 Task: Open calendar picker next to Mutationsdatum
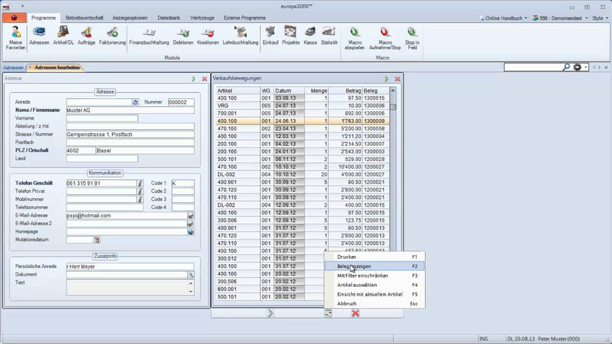(x=97, y=240)
